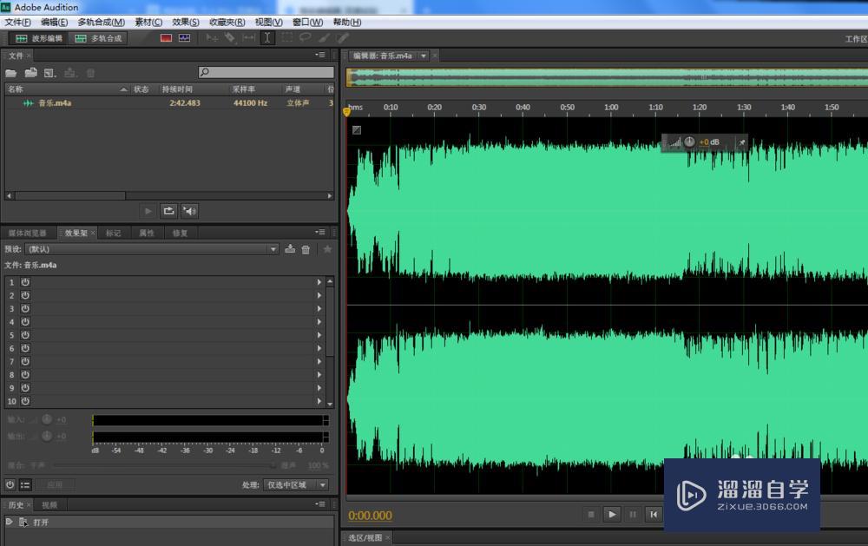Switch to the 标记 tab
868x546 pixels.
point(114,234)
